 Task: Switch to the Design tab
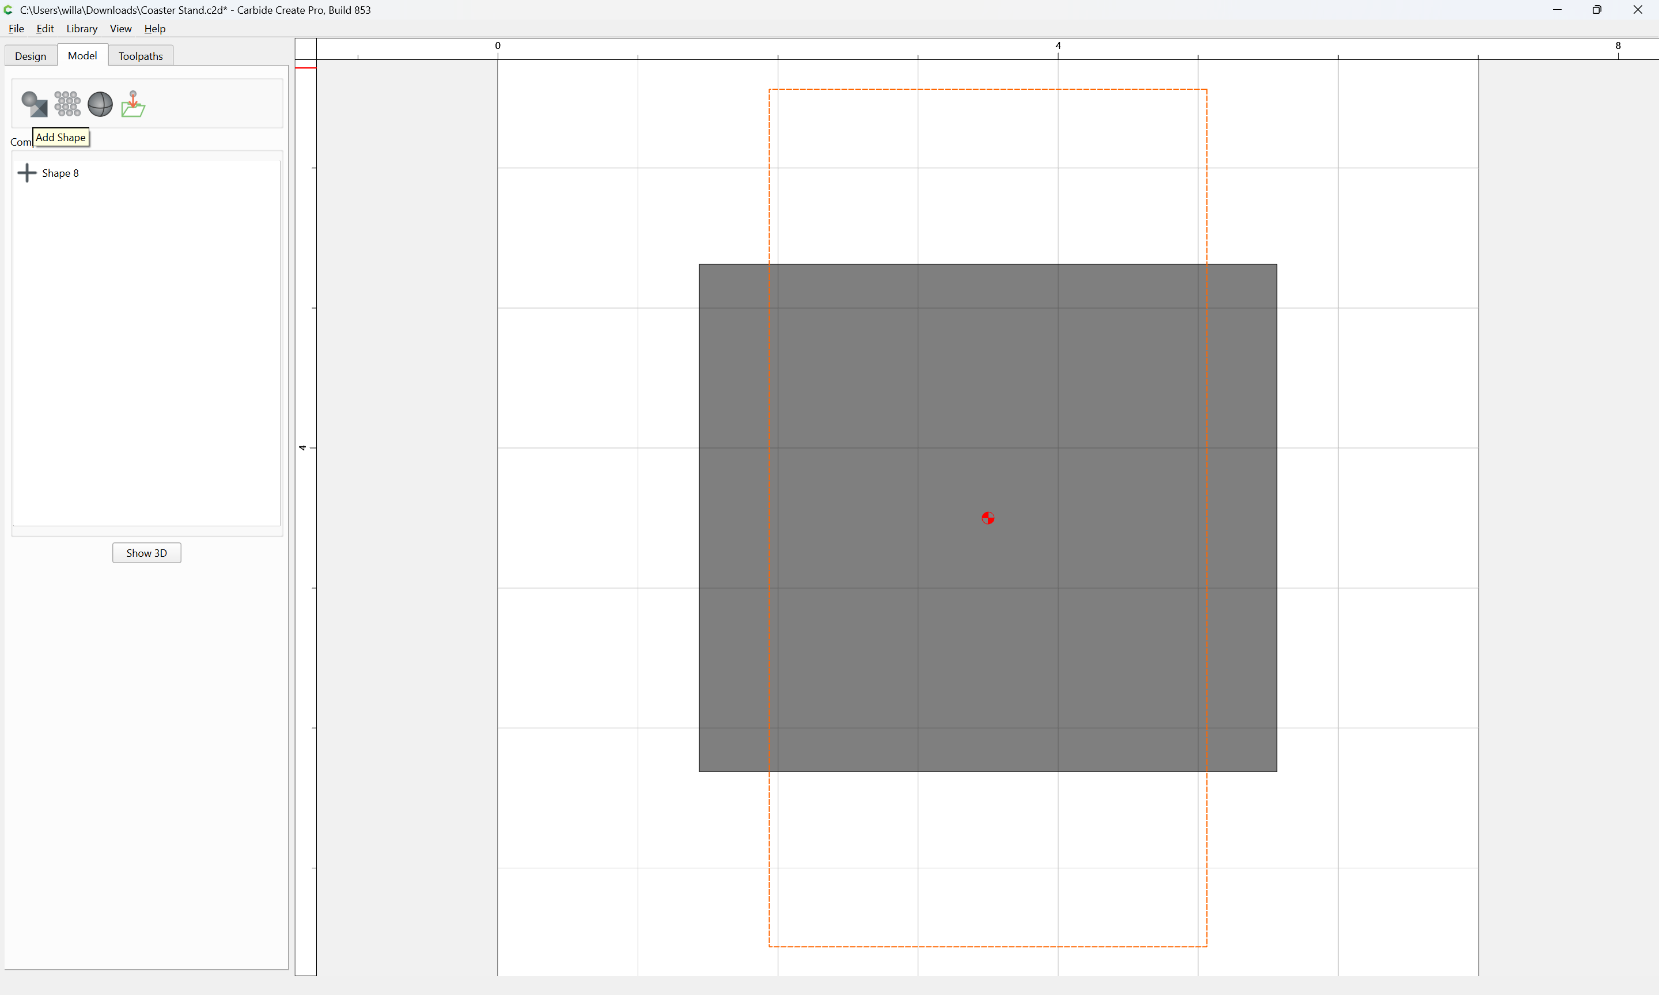click(30, 56)
